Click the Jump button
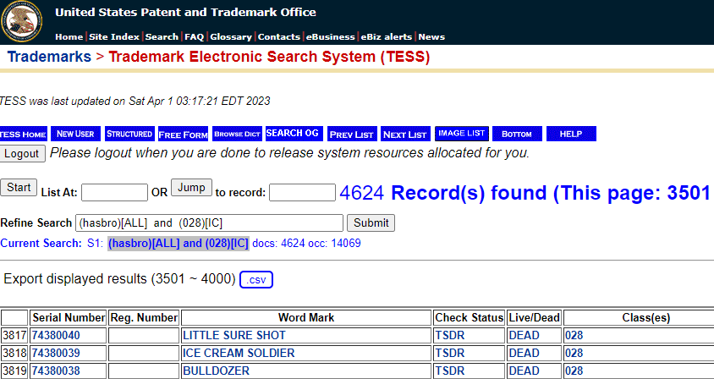This screenshot has height=379, width=714. pos(191,188)
